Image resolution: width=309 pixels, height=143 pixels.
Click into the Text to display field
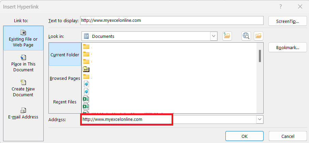coord(172,20)
